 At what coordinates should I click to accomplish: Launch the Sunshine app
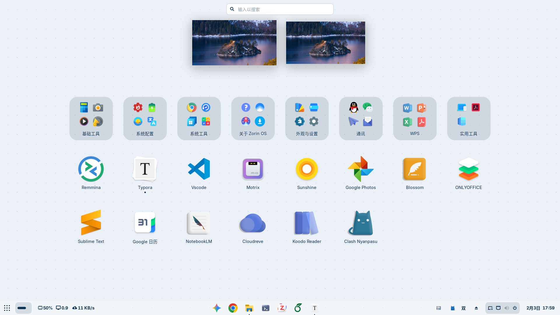pyautogui.click(x=307, y=169)
